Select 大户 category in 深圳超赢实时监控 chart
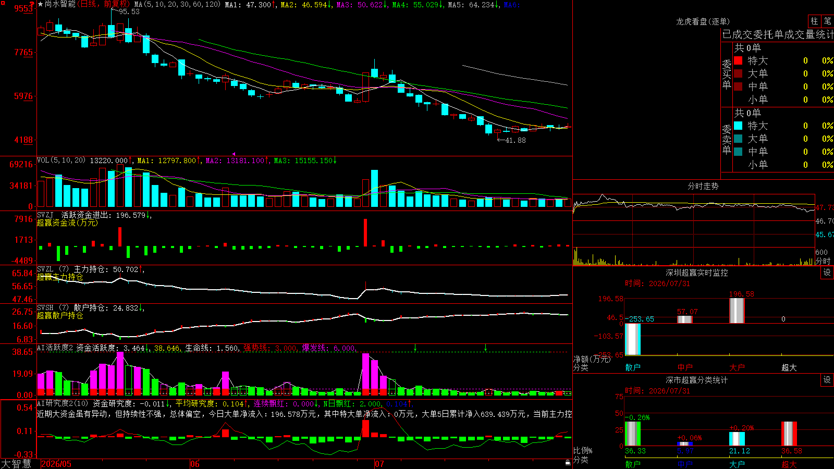 coord(737,367)
